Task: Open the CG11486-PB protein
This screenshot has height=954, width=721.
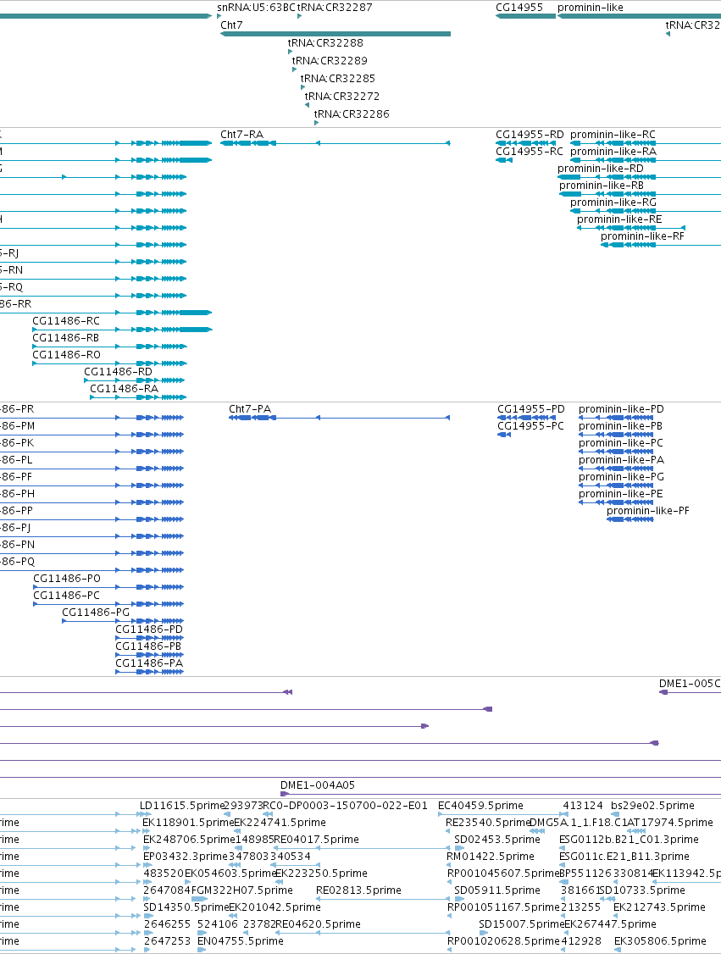Action: [x=150, y=655]
